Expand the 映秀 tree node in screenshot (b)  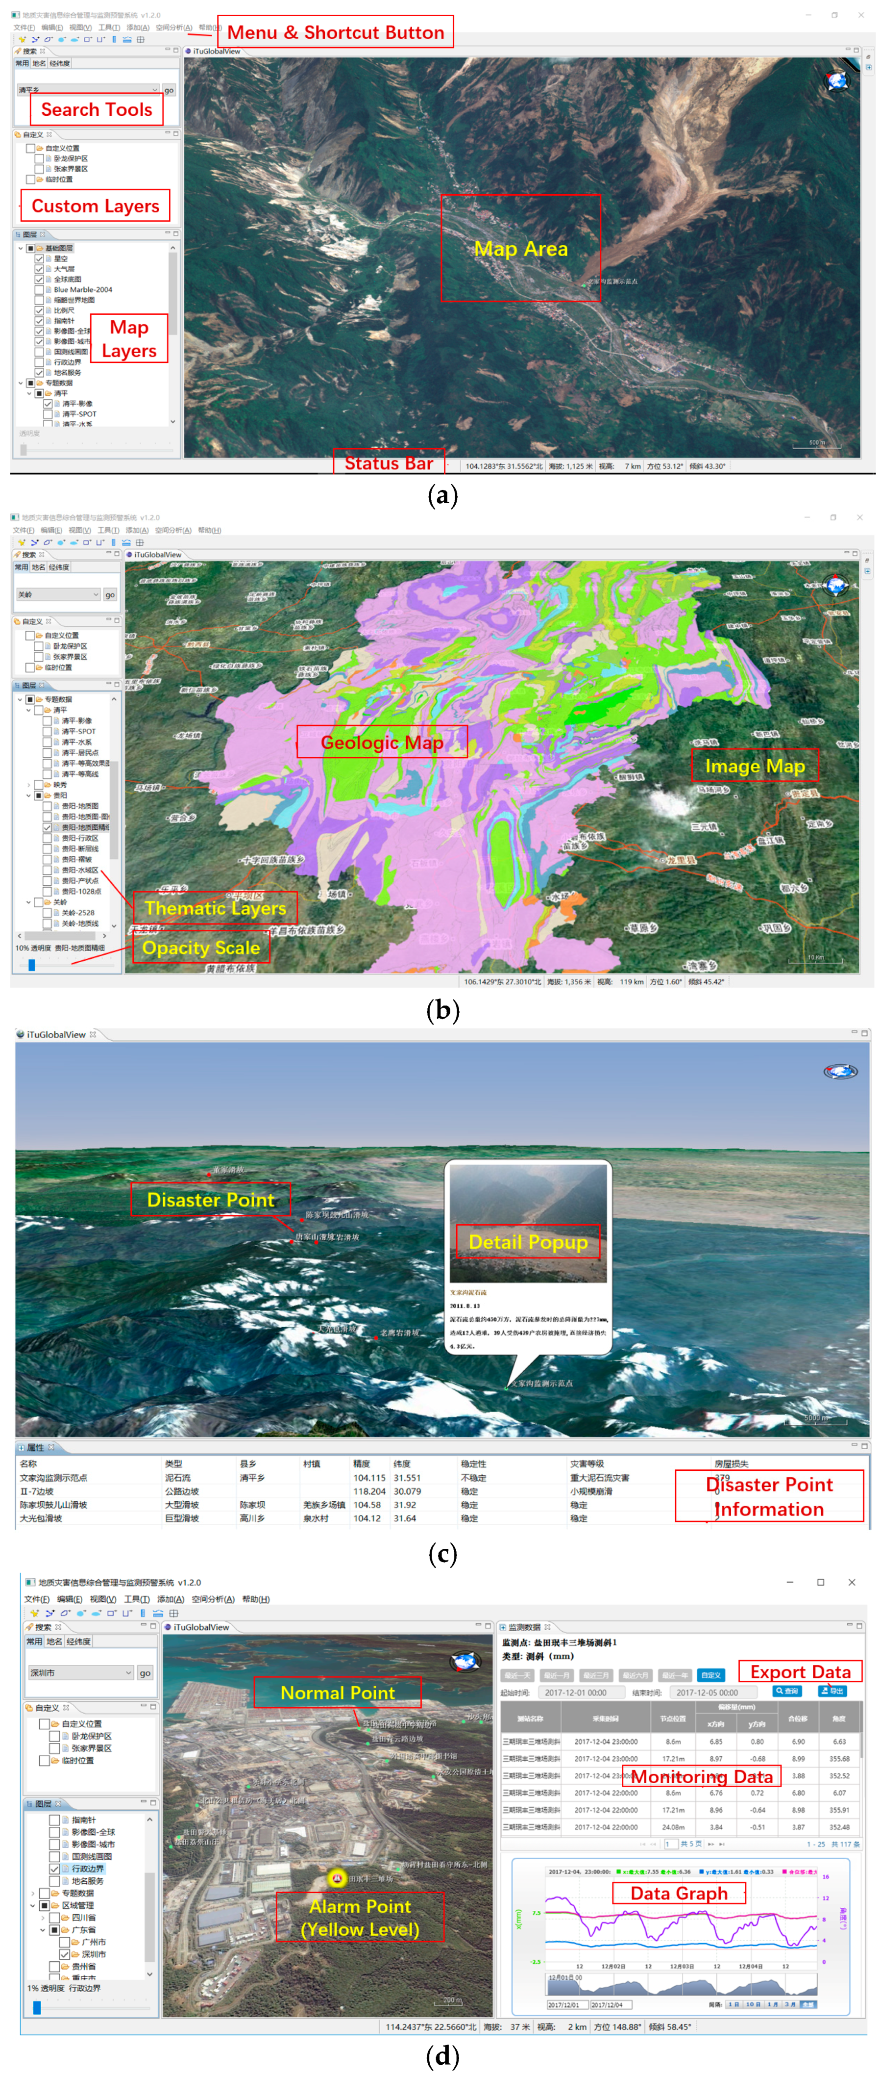[29, 785]
